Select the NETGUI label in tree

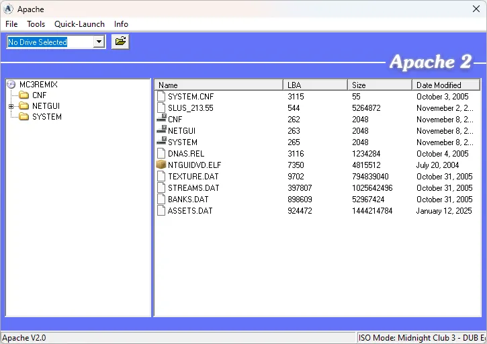pos(46,106)
